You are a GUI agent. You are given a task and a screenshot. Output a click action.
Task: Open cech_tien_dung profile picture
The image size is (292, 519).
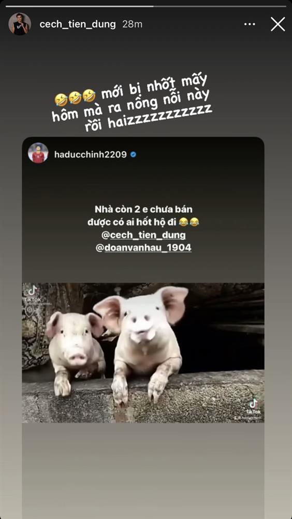[x=20, y=24]
